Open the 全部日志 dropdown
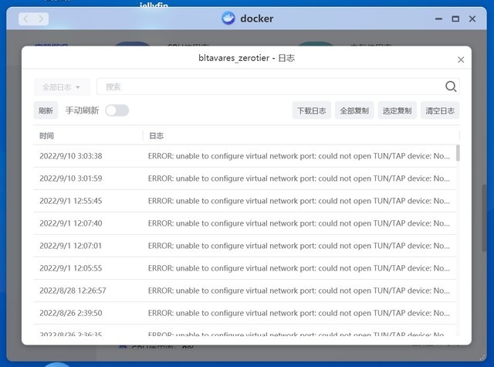The image size is (494, 367). coord(62,87)
